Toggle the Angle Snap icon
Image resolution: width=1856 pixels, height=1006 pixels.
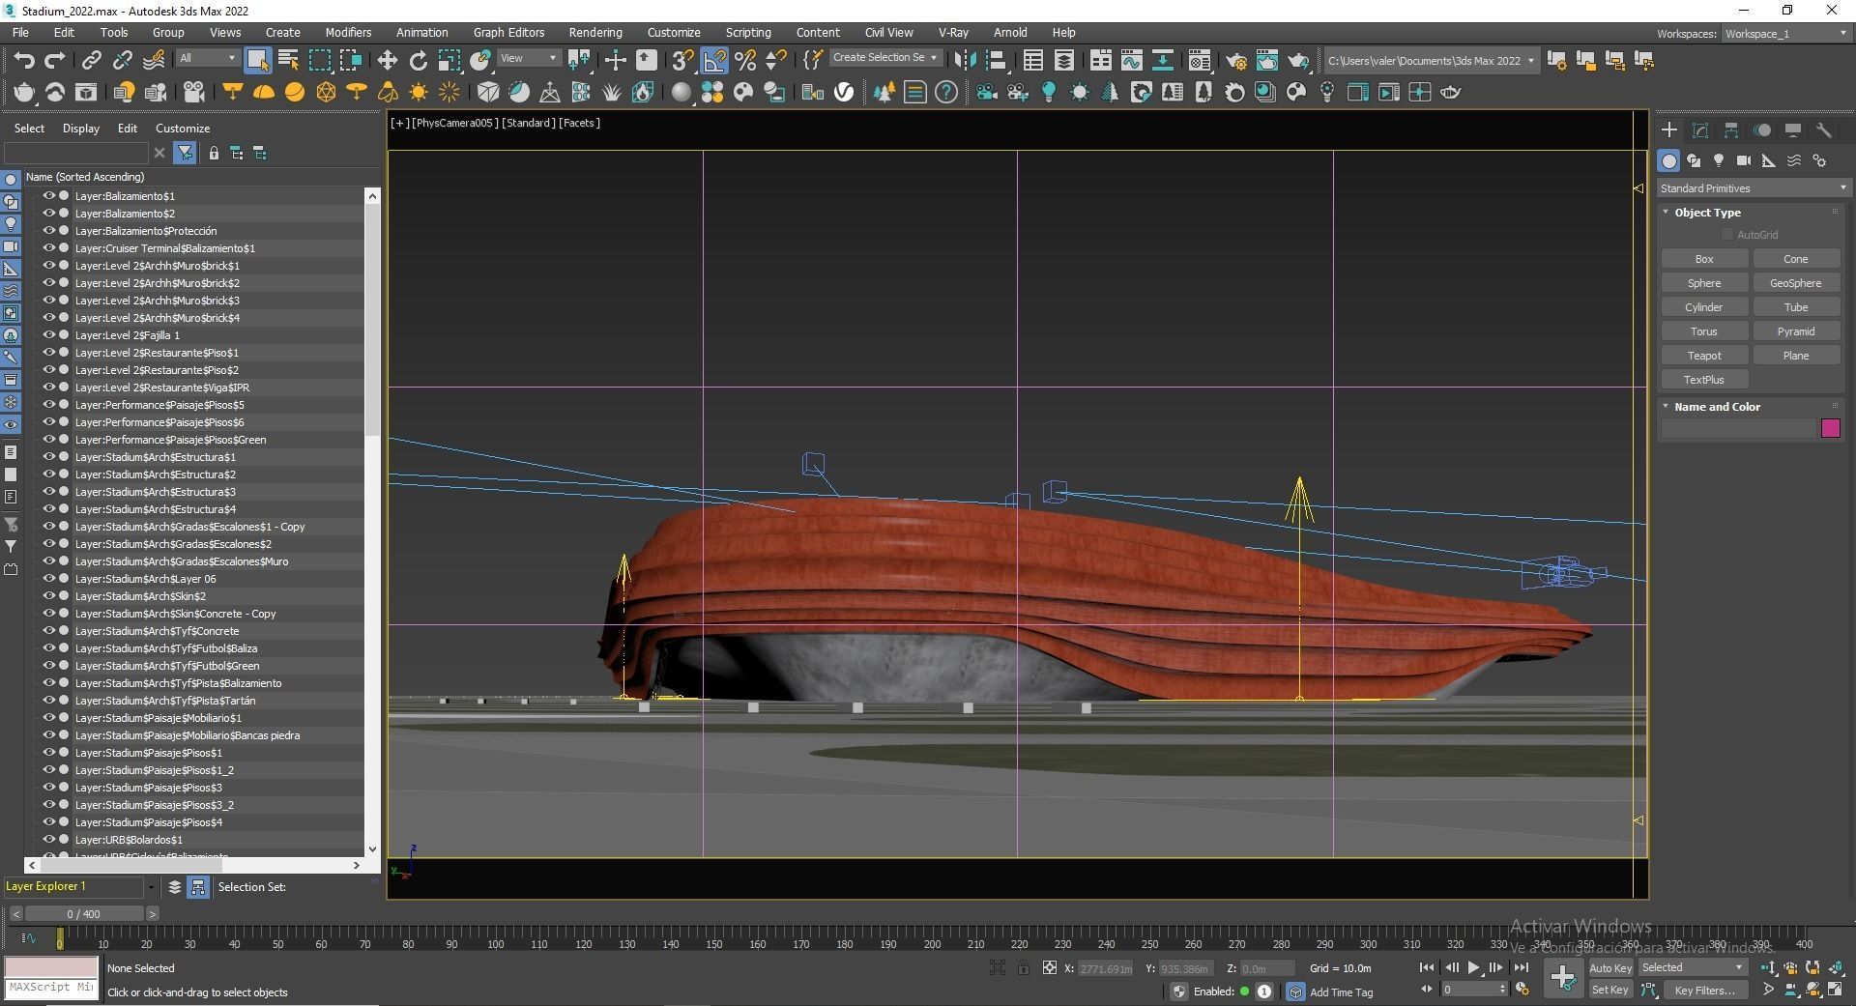point(713,61)
